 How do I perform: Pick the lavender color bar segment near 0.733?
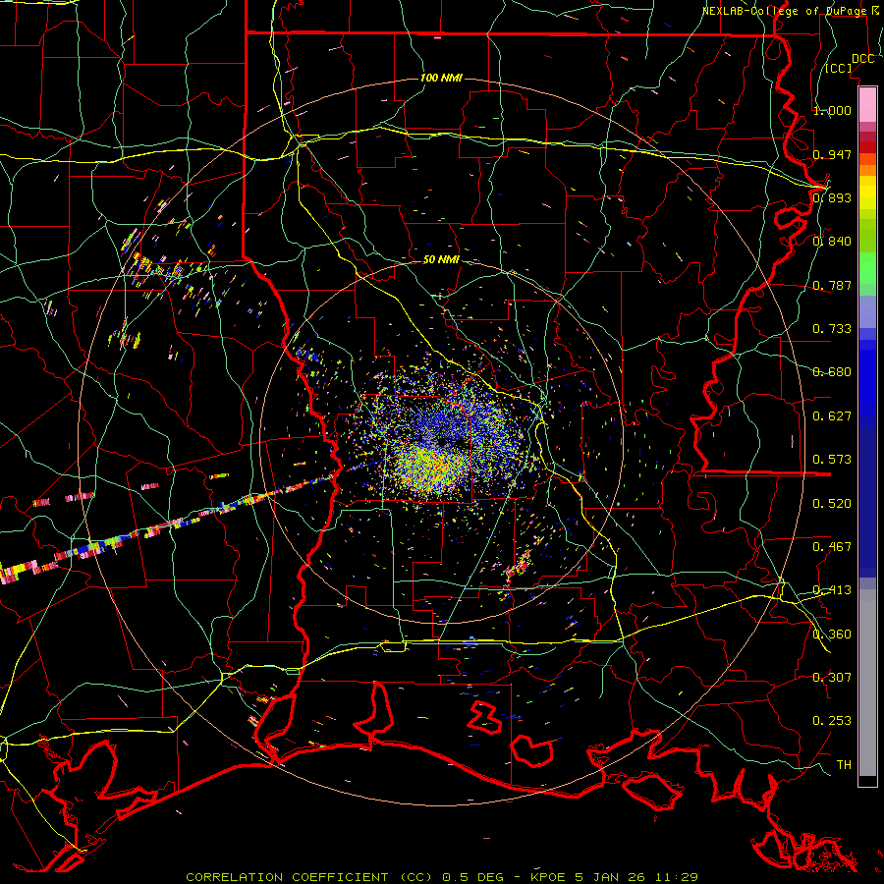(867, 312)
